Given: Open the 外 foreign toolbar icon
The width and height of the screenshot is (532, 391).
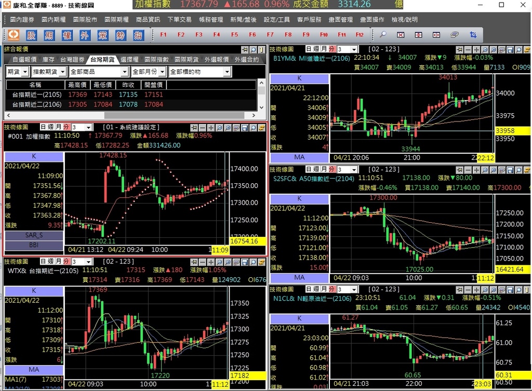Looking at the screenshot, I should click(85, 35).
